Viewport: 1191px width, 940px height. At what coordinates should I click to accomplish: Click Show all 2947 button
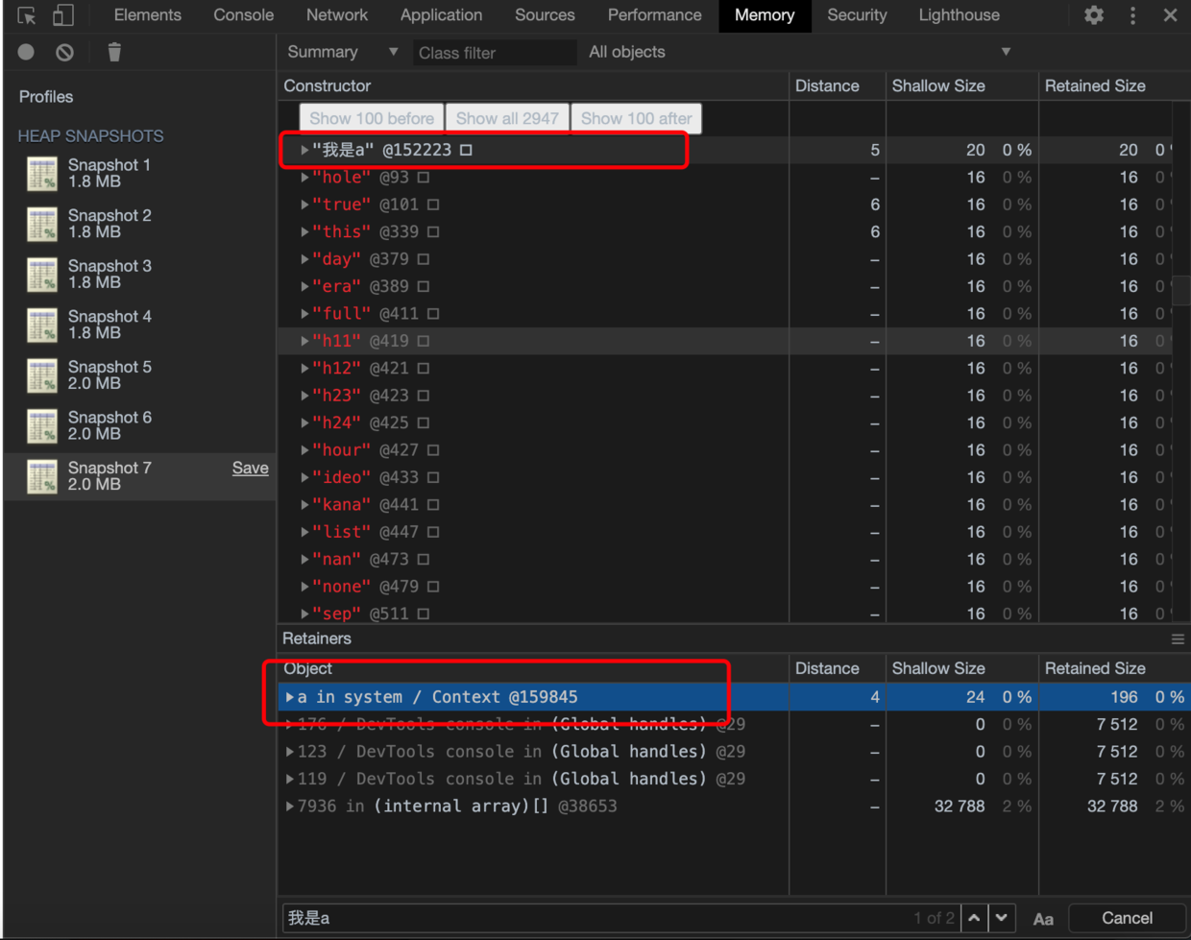pos(507,118)
